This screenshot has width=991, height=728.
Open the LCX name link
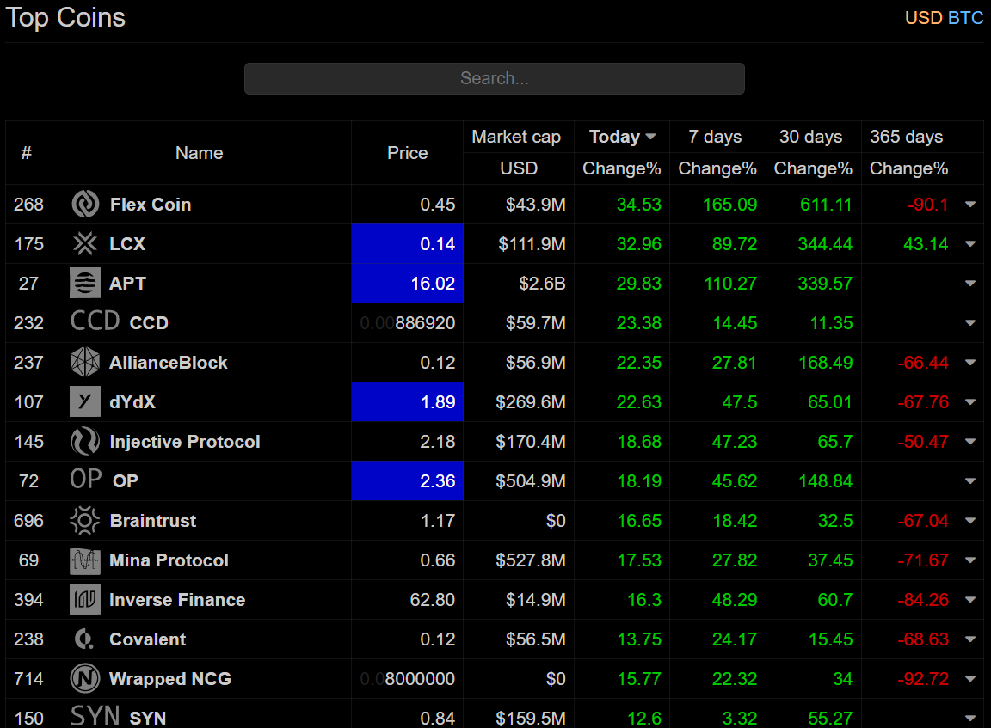tap(127, 244)
